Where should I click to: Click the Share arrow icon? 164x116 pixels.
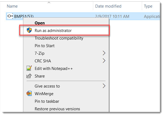(x=29, y=76)
